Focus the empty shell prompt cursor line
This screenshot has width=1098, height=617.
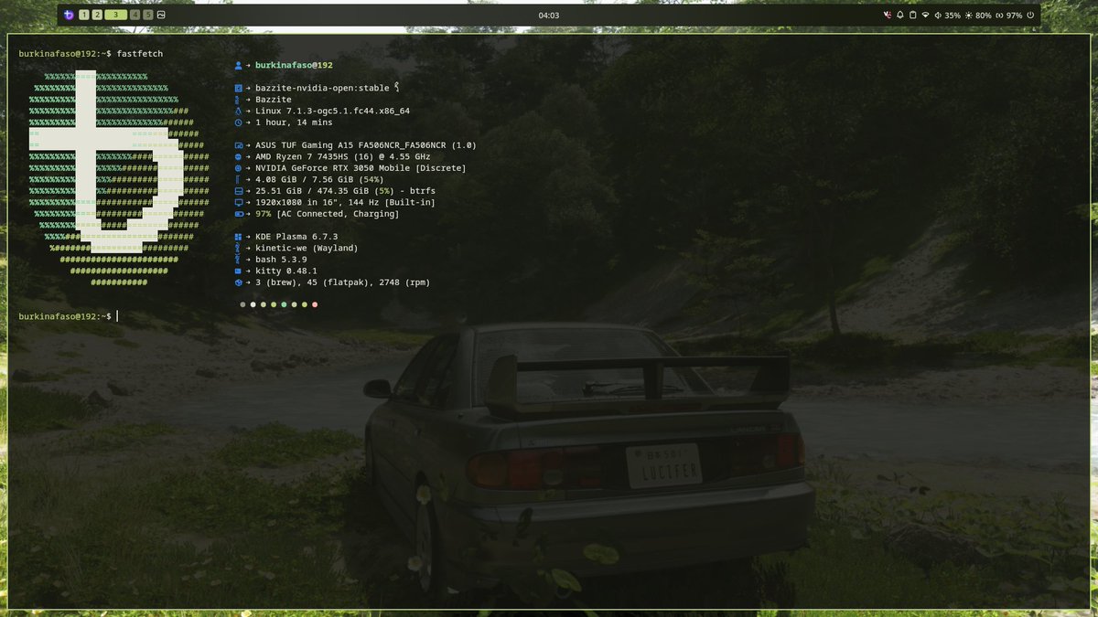pos(117,316)
